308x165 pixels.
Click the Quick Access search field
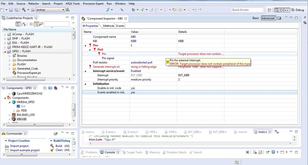247,10
